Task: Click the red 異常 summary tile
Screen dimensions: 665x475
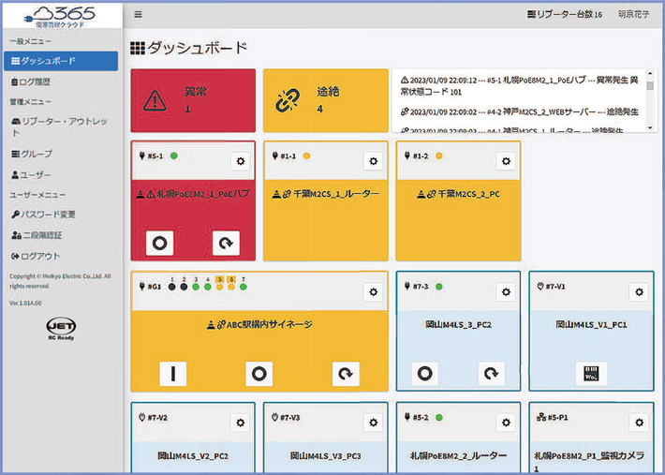Action: tap(192, 100)
